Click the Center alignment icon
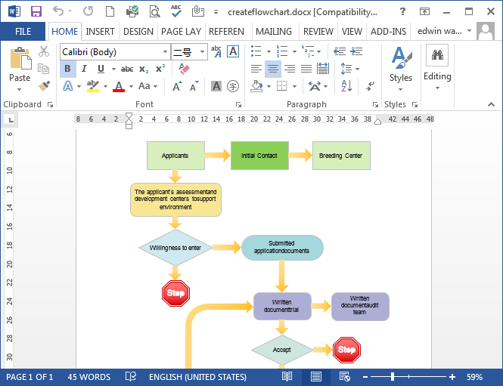The width and height of the screenshot is (503, 386). (272, 69)
